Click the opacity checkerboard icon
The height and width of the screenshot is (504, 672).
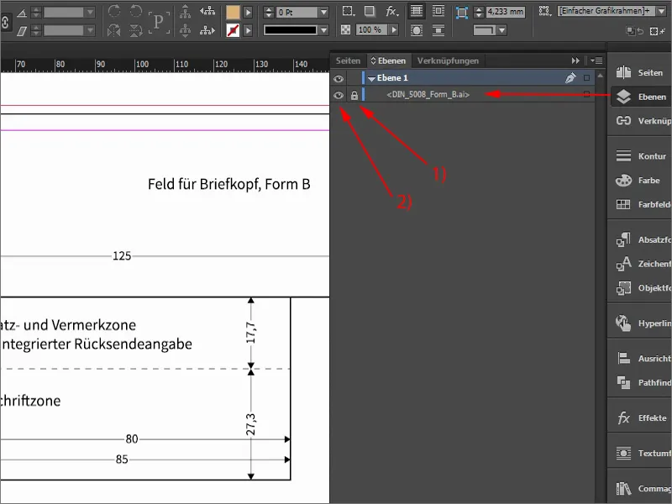point(345,30)
